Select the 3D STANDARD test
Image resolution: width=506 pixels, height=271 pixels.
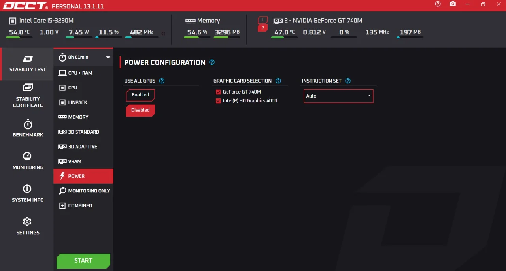pos(83,132)
